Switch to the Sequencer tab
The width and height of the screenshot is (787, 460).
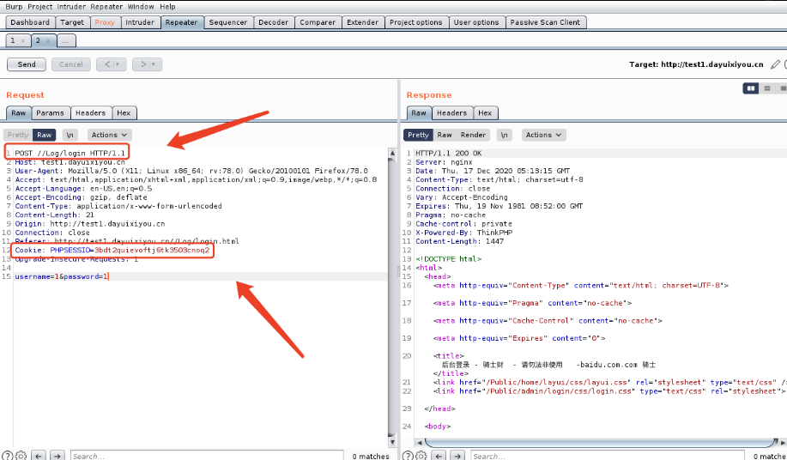228,22
